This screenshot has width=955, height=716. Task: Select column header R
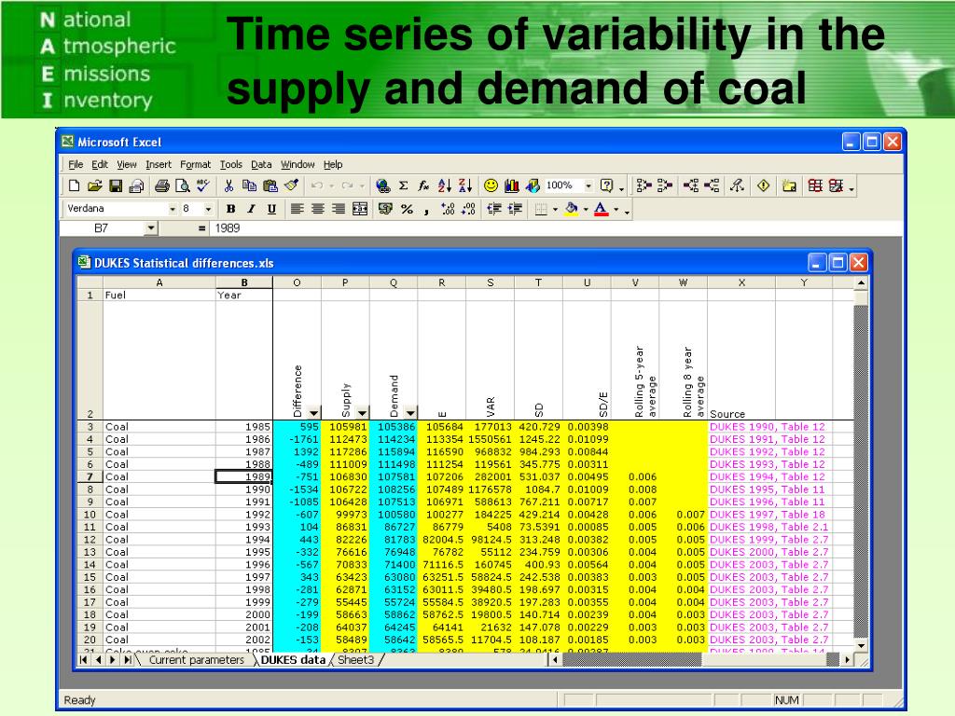point(441,282)
